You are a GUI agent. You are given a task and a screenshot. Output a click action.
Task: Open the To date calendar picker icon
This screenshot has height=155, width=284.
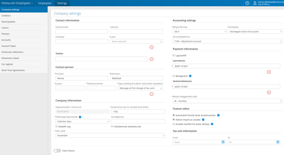pyautogui.click(x=278, y=142)
